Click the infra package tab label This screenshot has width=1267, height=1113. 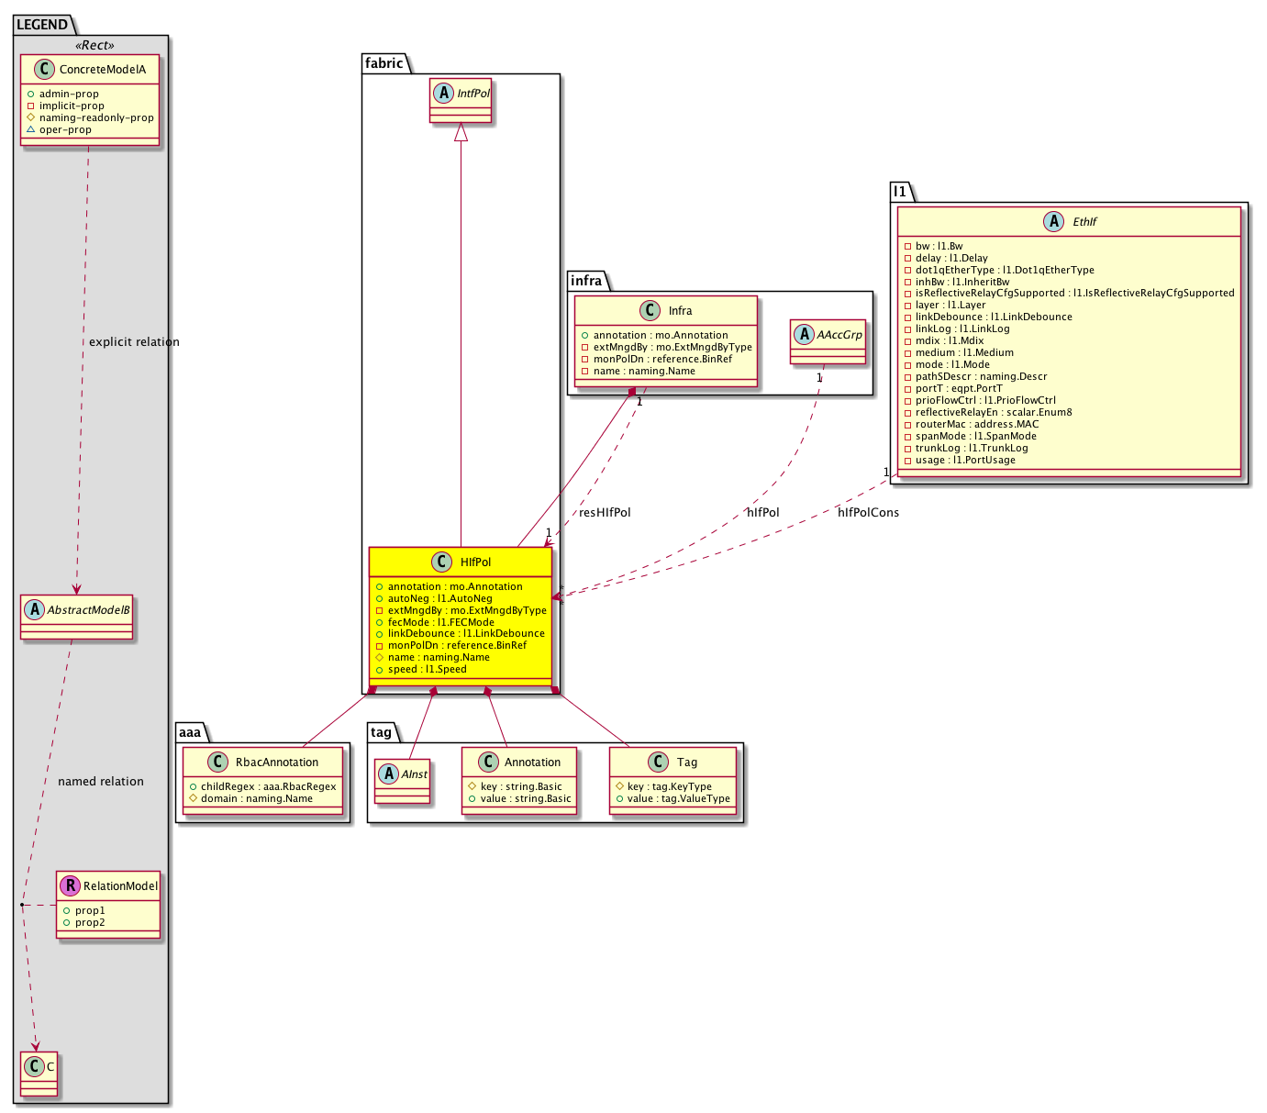click(x=585, y=281)
